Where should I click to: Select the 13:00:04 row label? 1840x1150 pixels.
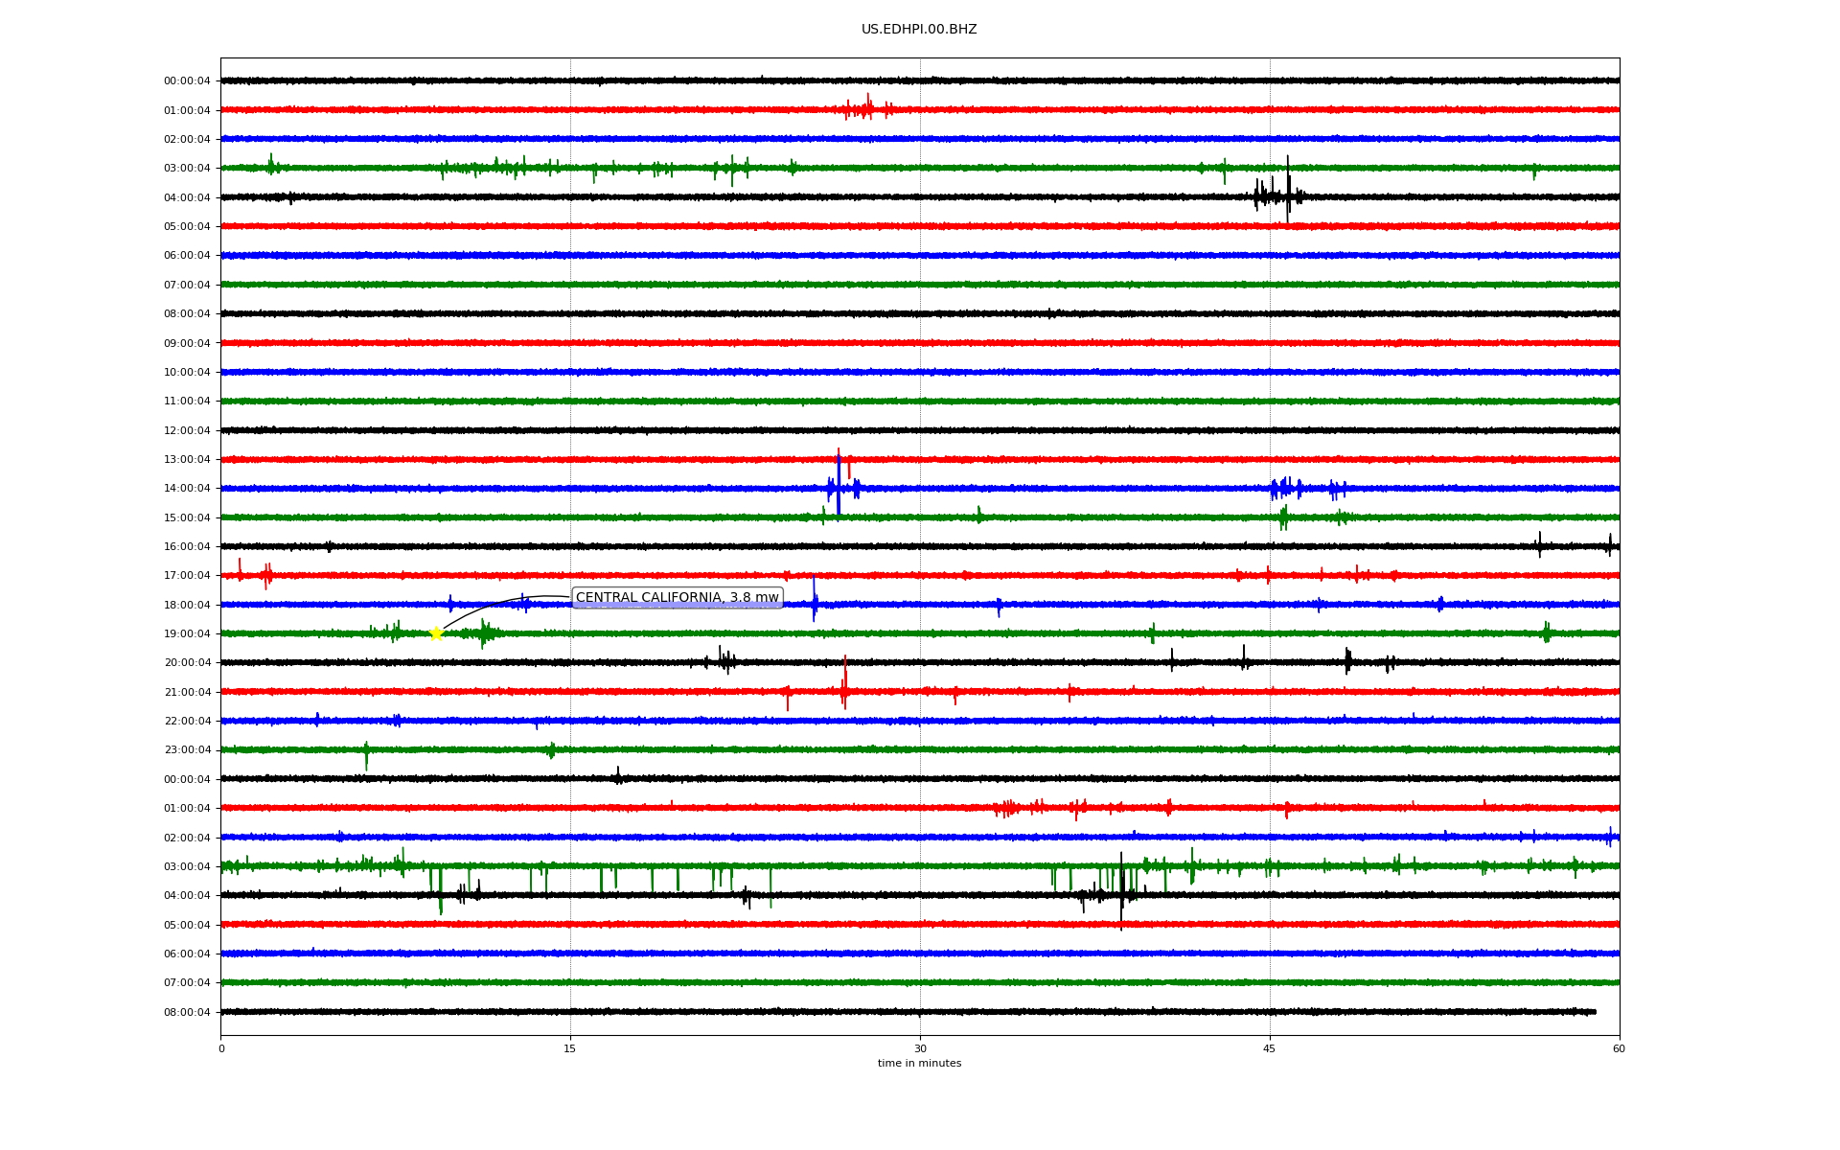click(x=187, y=459)
